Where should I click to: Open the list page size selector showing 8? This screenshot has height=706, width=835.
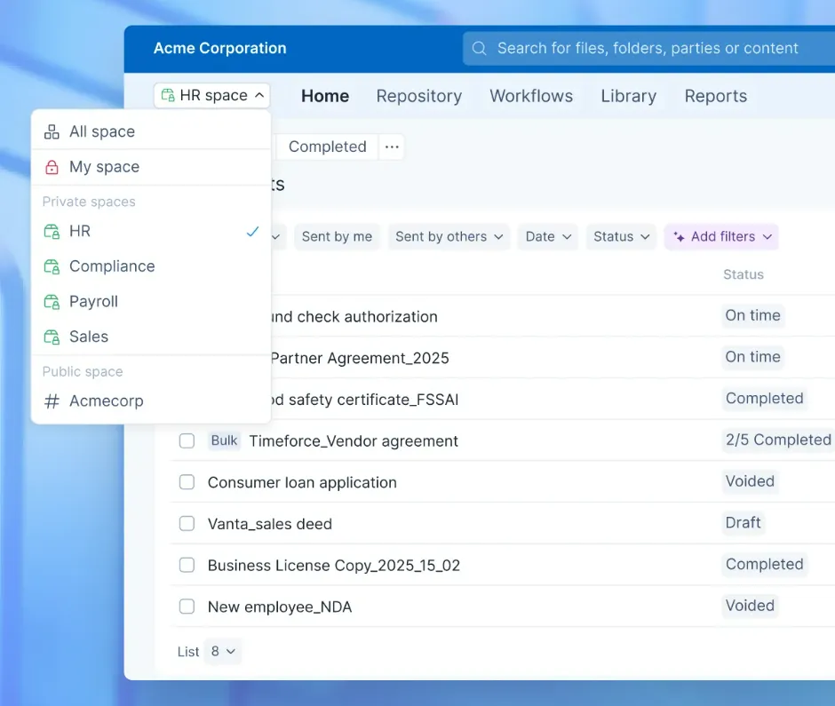(x=222, y=651)
